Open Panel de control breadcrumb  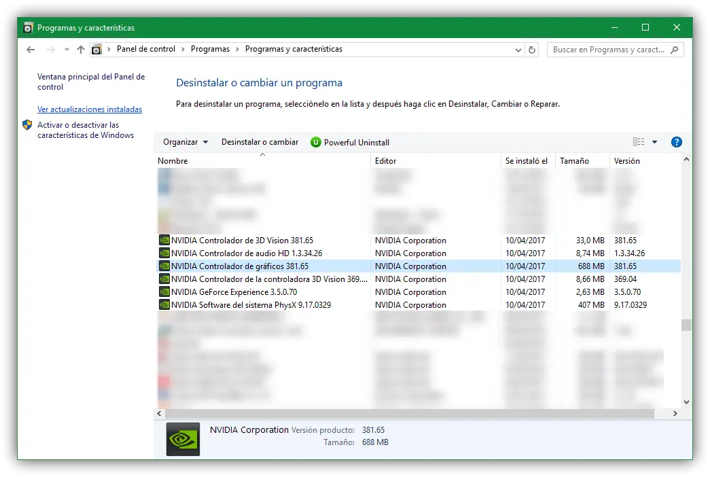point(146,49)
